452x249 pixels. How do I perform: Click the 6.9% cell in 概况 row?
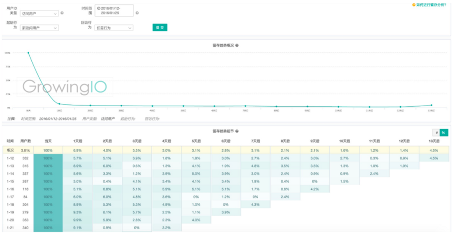coord(77,150)
